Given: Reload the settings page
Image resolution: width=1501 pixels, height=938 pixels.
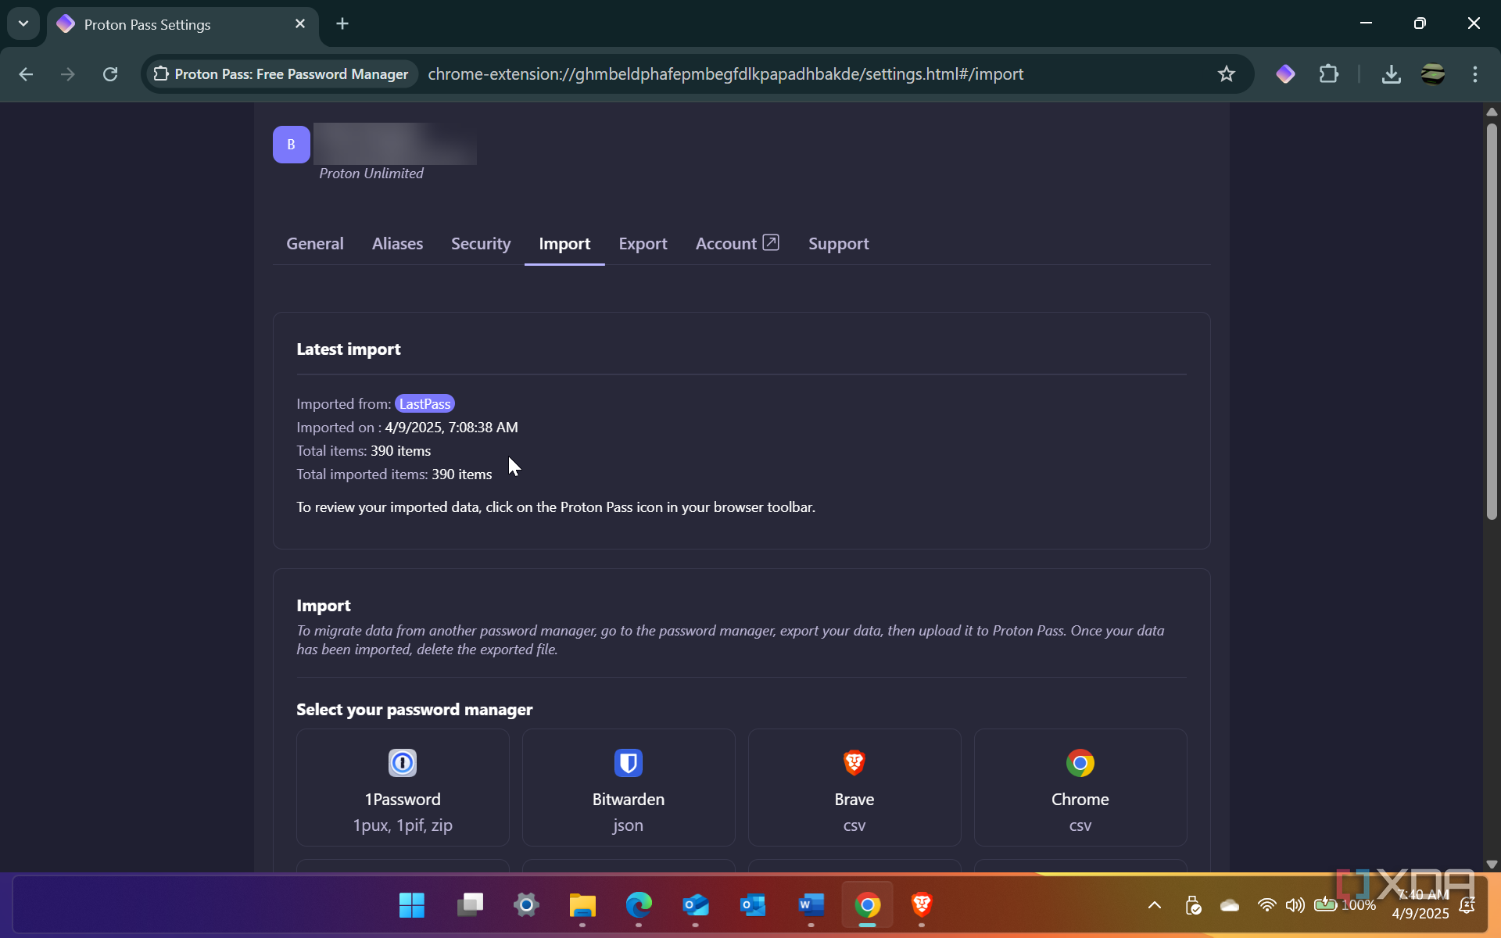Looking at the screenshot, I should 110,74.
